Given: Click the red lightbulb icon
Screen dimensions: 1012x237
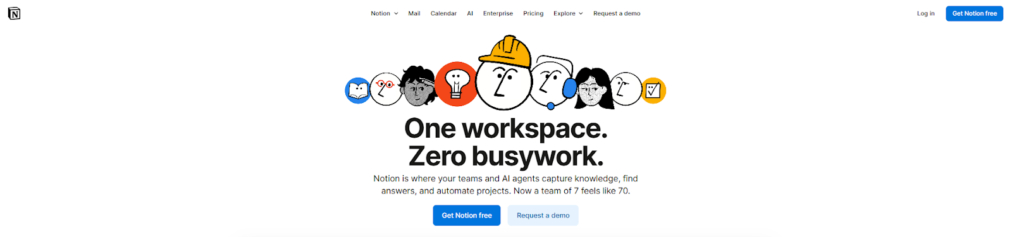Looking at the screenshot, I should (456, 83).
